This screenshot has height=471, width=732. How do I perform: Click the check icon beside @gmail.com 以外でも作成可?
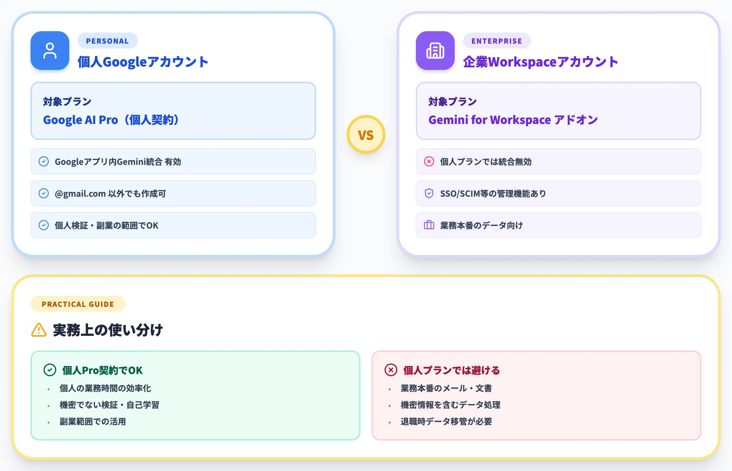[44, 193]
